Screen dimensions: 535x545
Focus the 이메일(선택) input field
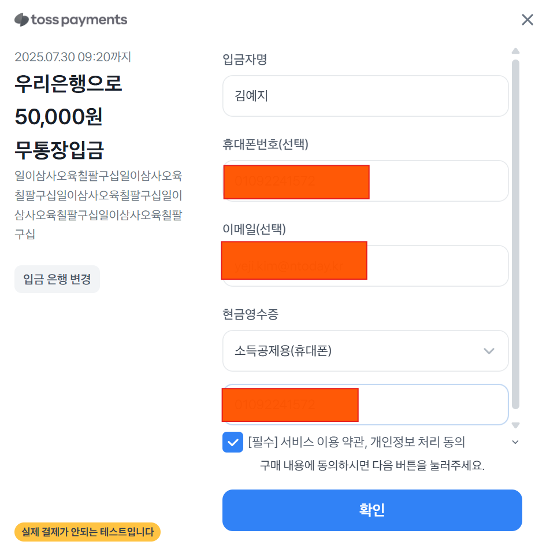[x=366, y=266]
